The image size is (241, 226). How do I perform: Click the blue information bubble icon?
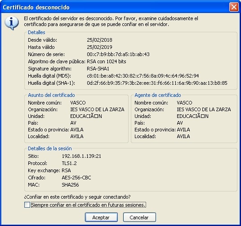(x=12, y=23)
